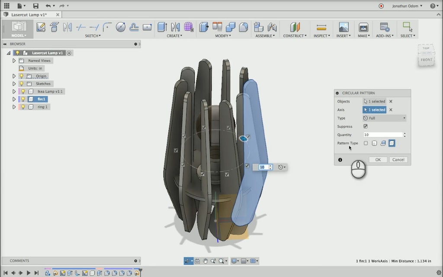Toggle visibility lightbulb for Sketches folder

(21, 84)
